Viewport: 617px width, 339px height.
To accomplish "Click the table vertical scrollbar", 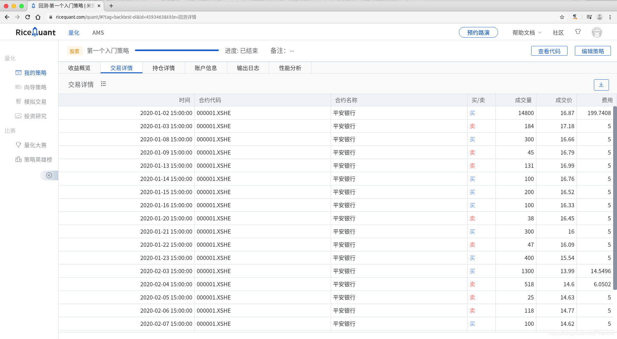I will (615, 198).
